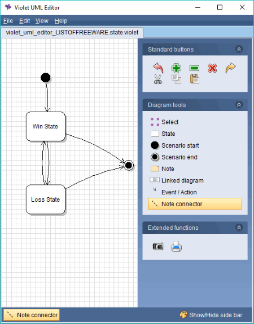Viewport: 254px width, 324px height.
Task: Switch to violet_uml_editor_LISTOFFREEWARE.state.violet tab
Action: 72,33
